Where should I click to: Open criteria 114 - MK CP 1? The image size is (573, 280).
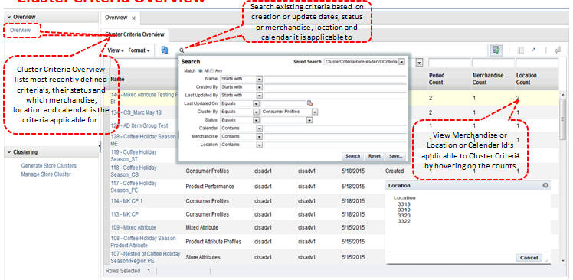pos(127,201)
